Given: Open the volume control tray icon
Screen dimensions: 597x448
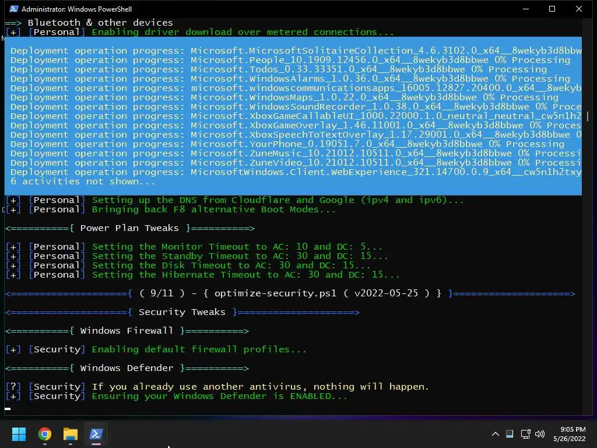Looking at the screenshot, I should 540,434.
